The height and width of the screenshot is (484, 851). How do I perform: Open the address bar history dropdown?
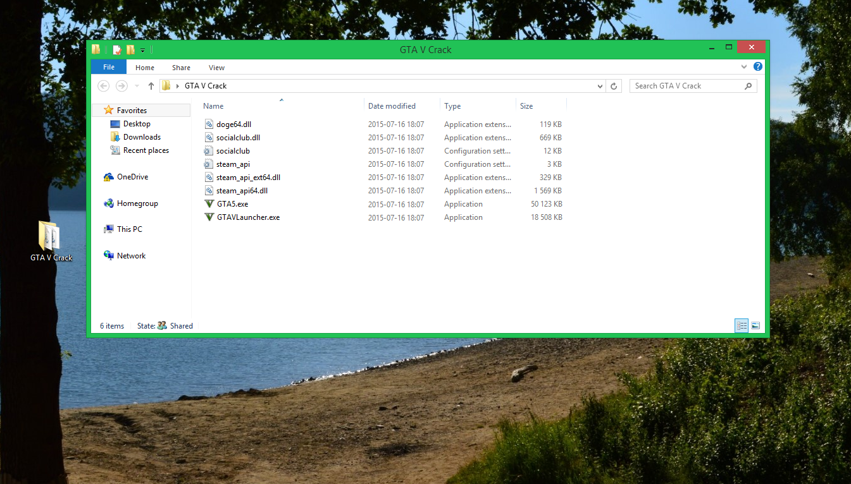point(600,86)
